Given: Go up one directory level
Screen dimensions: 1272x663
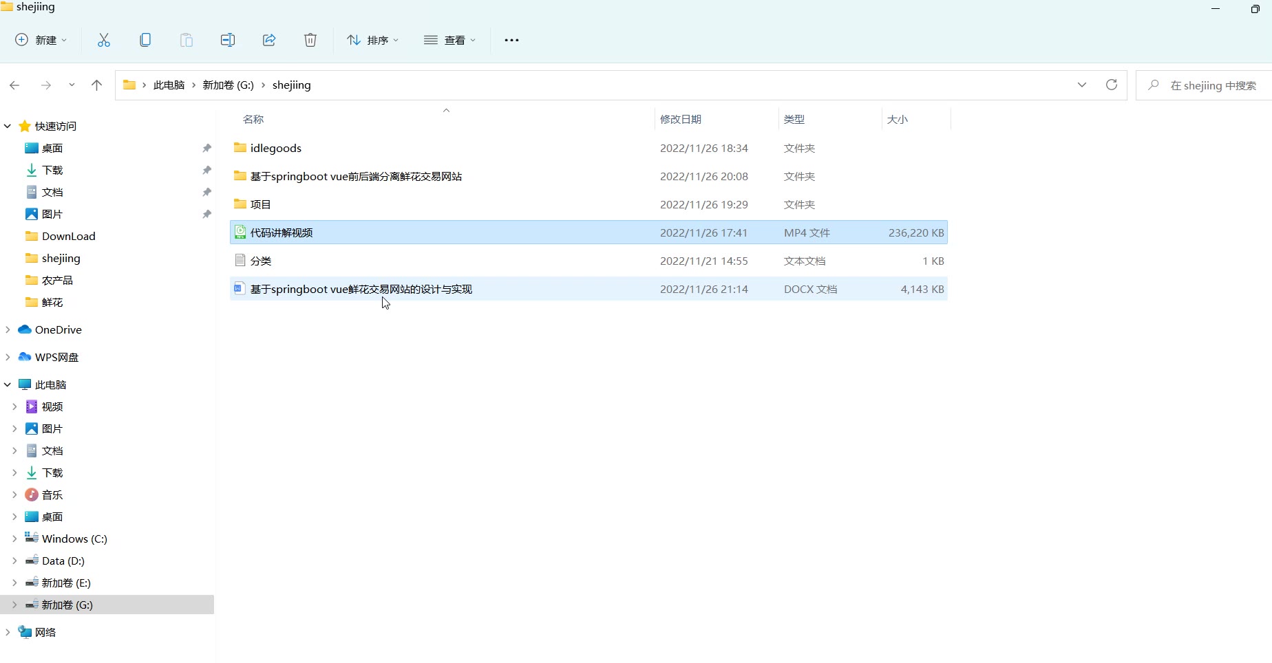Looking at the screenshot, I should click(96, 85).
